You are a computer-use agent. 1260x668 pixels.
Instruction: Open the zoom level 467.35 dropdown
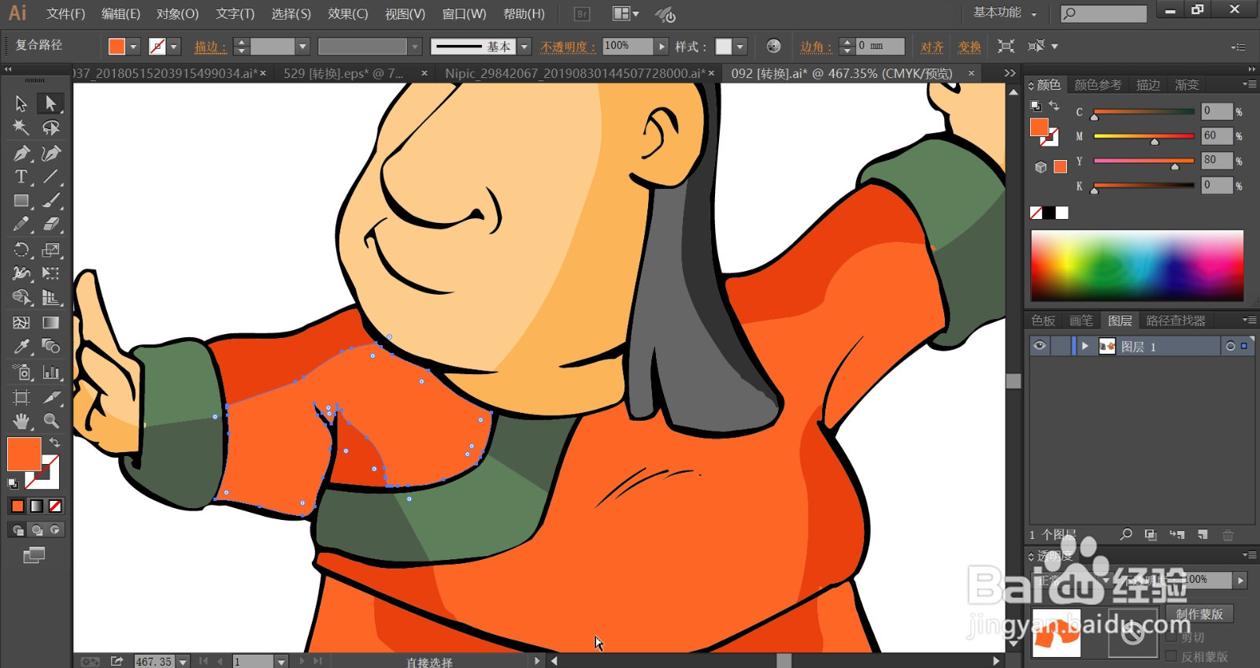183,662
